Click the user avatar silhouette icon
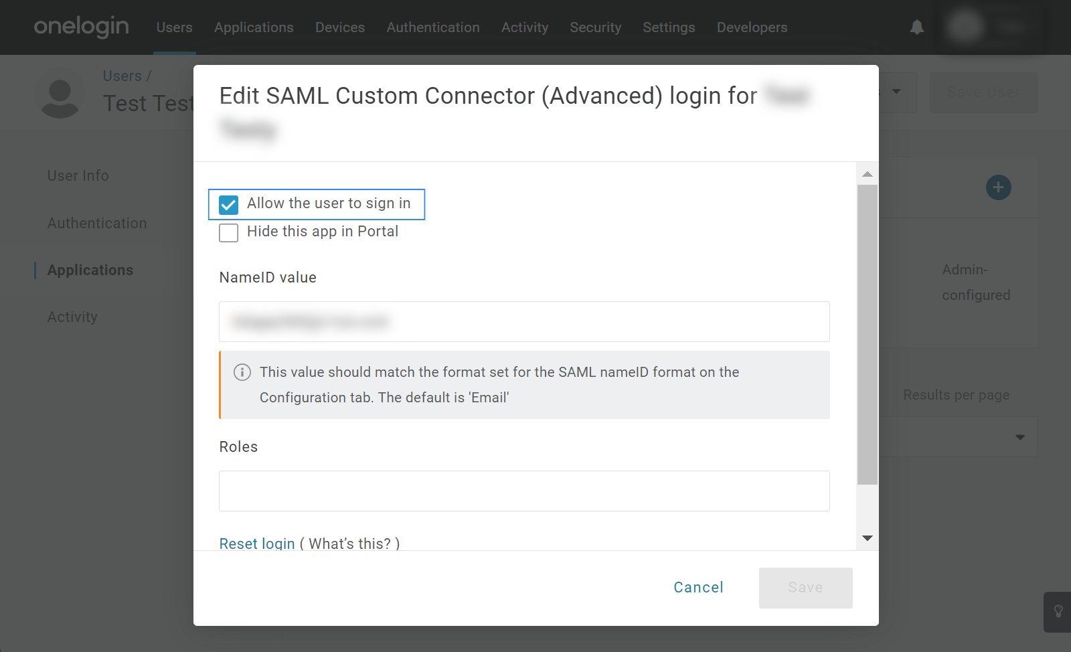The image size is (1071, 652). point(60,98)
